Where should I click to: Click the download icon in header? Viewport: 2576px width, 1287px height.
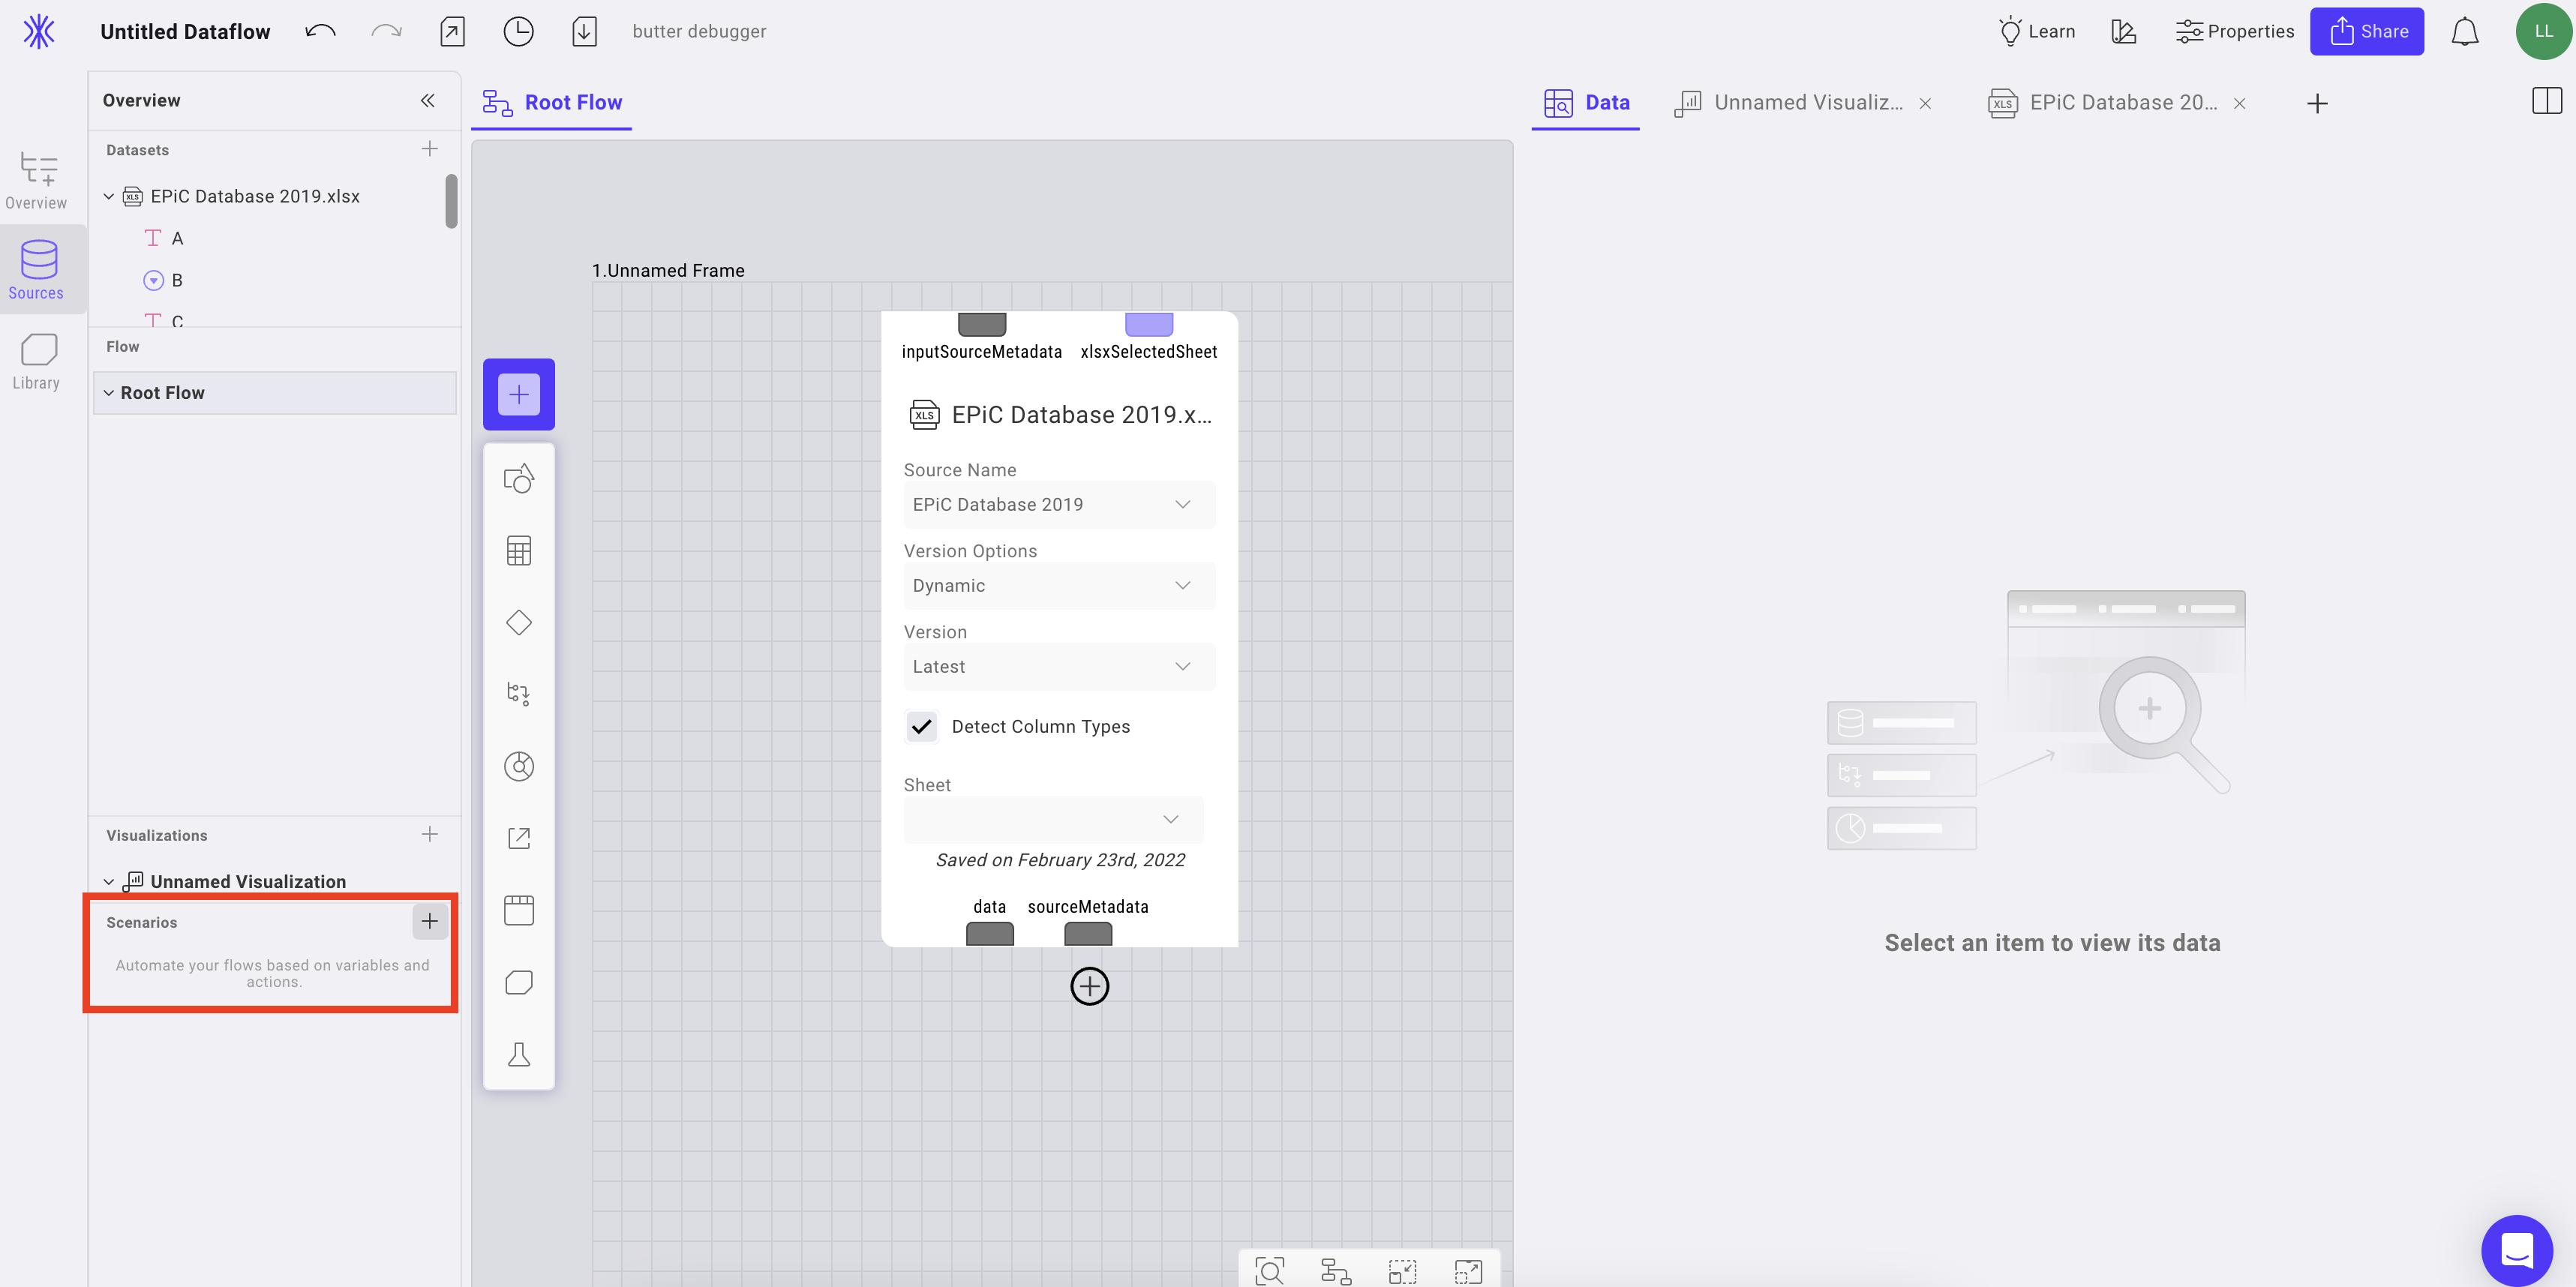(584, 31)
